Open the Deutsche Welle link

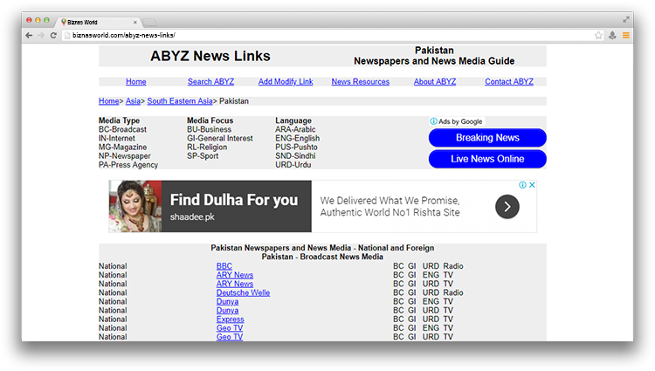point(243,292)
